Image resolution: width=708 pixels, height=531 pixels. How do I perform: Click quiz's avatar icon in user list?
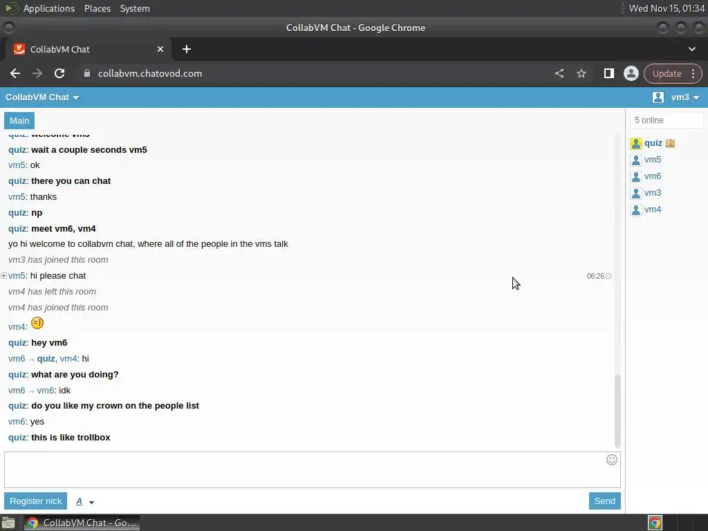636,144
